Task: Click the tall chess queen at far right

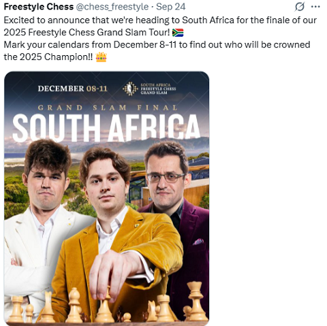Action: [196, 301]
